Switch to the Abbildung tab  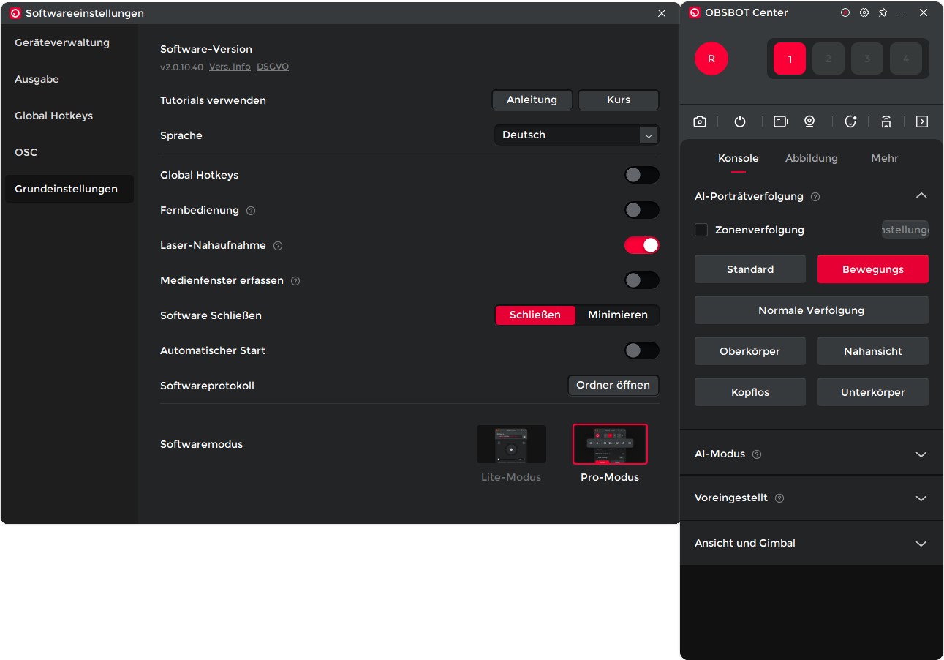[x=811, y=158]
